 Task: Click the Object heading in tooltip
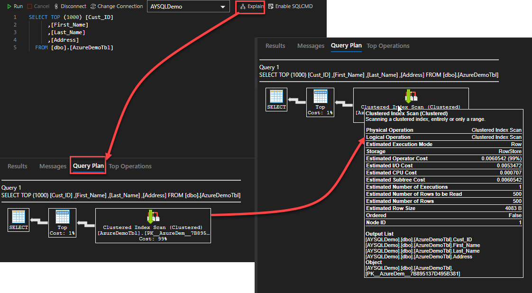pyautogui.click(x=374, y=262)
